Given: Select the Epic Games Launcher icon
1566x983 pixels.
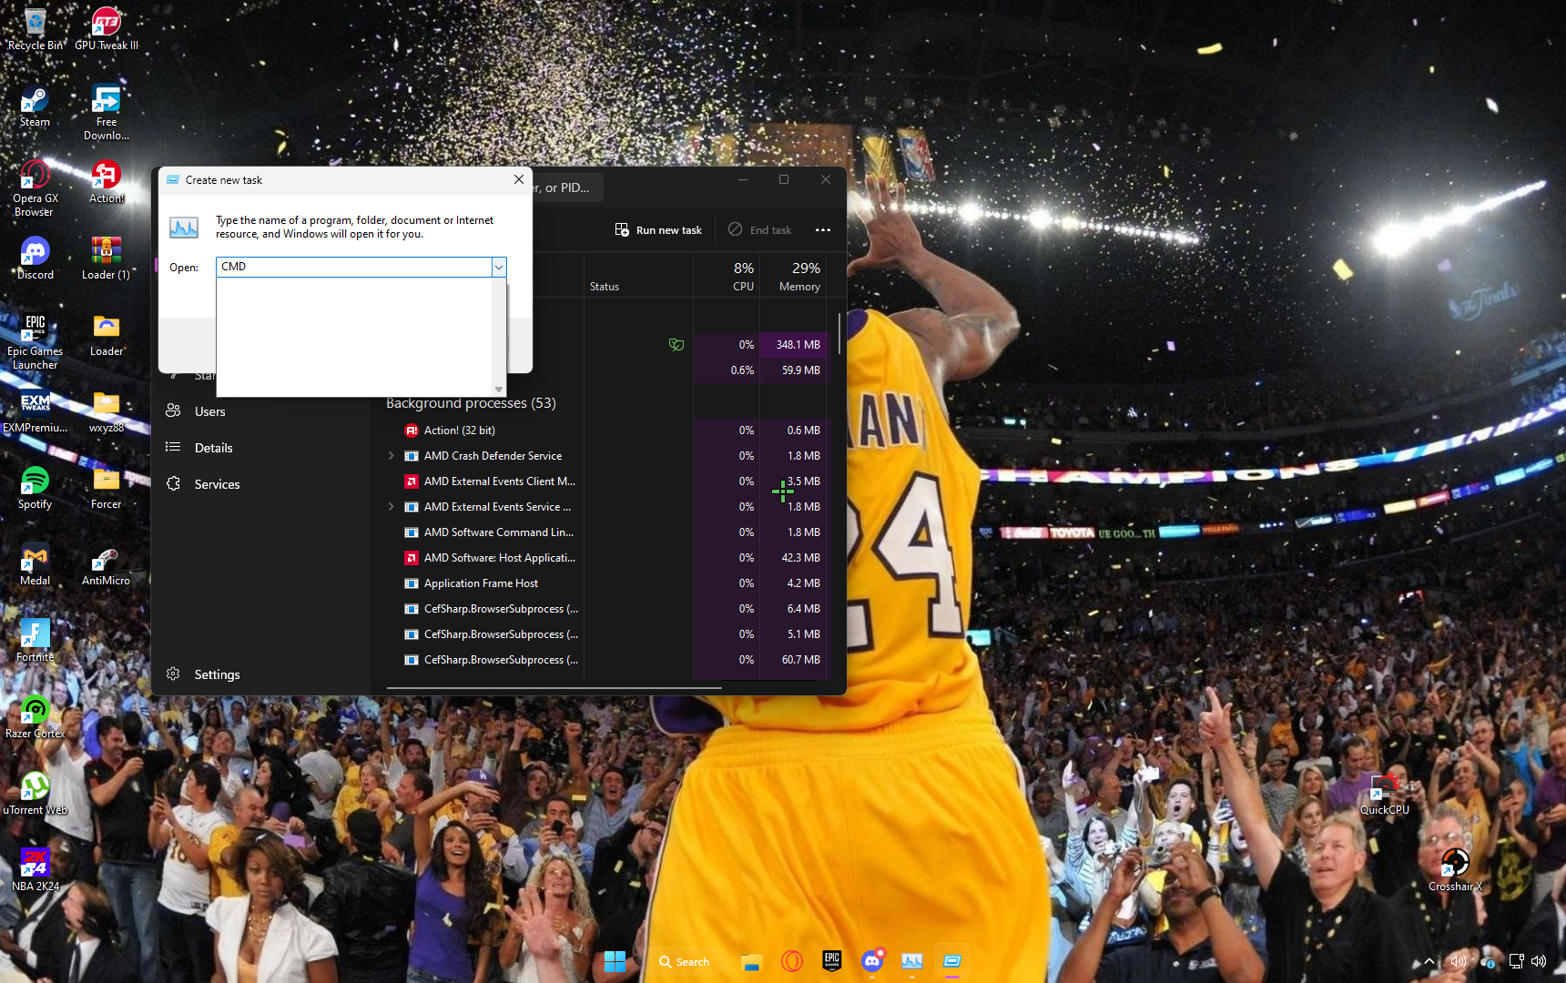Looking at the screenshot, I should [x=35, y=340].
